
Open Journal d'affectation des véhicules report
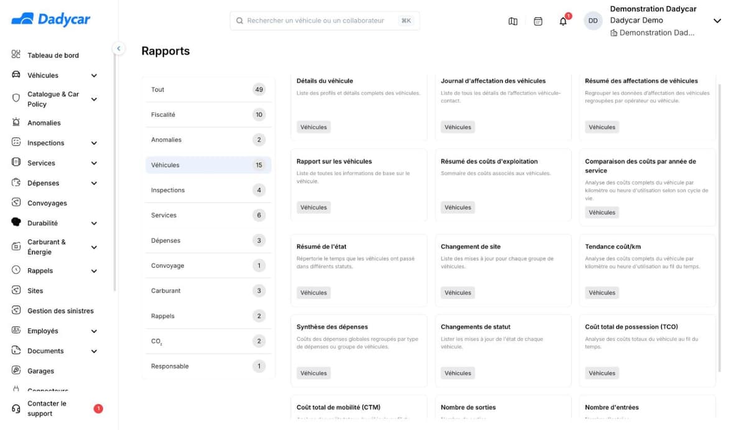(x=503, y=106)
